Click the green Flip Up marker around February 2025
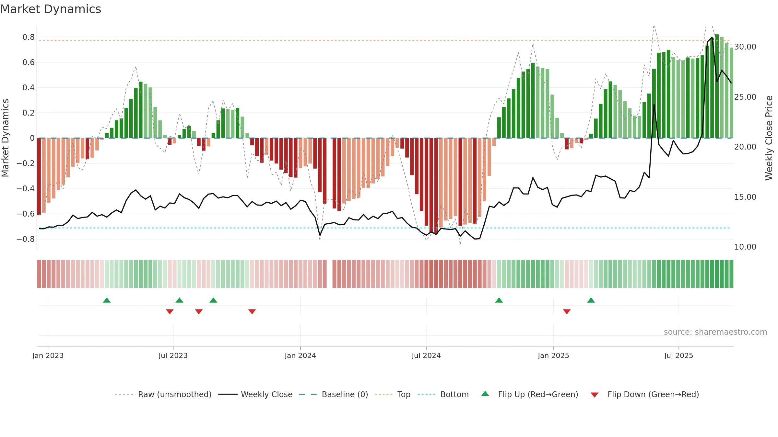 pyautogui.click(x=591, y=300)
